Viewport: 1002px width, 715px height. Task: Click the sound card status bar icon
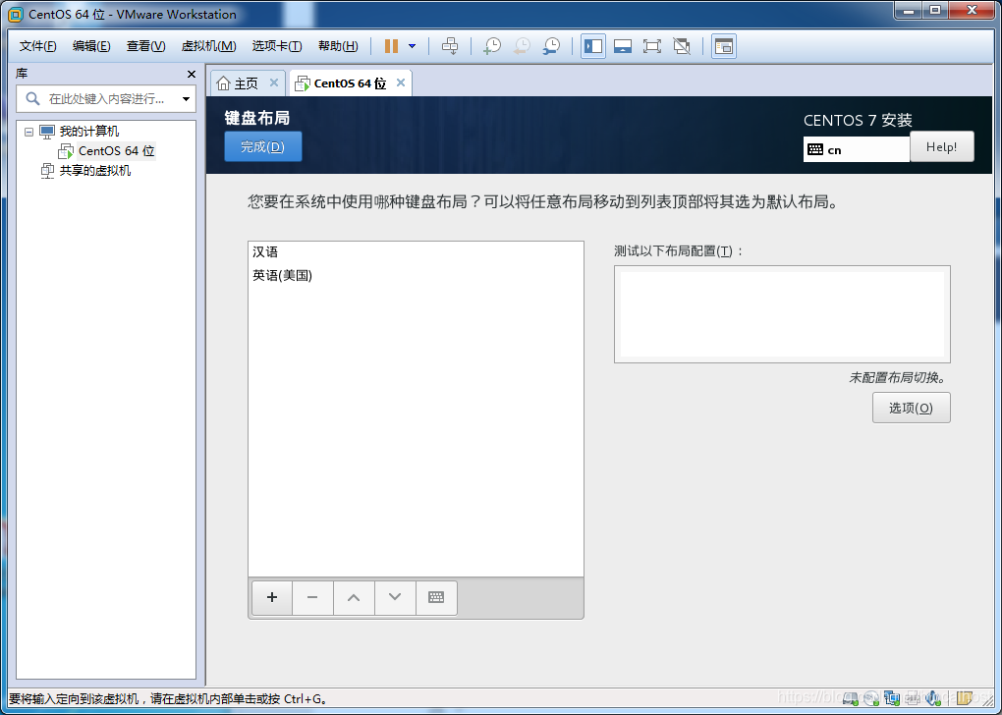click(933, 698)
